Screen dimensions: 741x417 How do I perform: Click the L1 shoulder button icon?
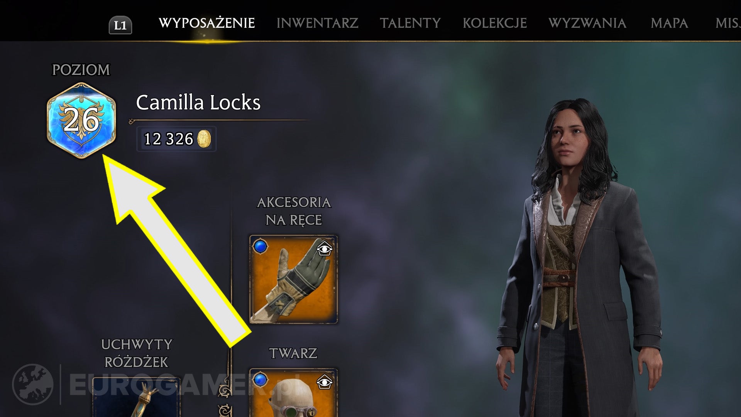click(x=120, y=25)
